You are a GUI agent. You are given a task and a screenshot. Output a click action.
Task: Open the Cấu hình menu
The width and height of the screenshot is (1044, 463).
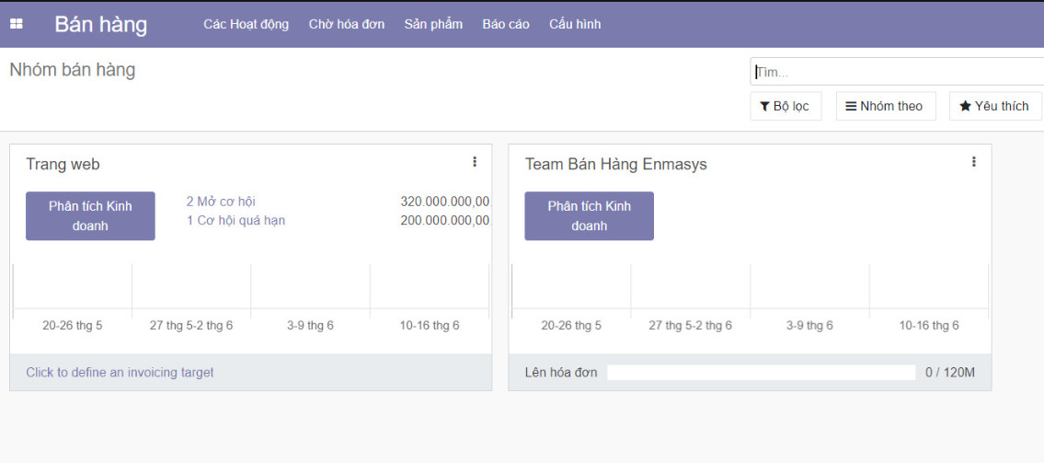[x=575, y=24]
